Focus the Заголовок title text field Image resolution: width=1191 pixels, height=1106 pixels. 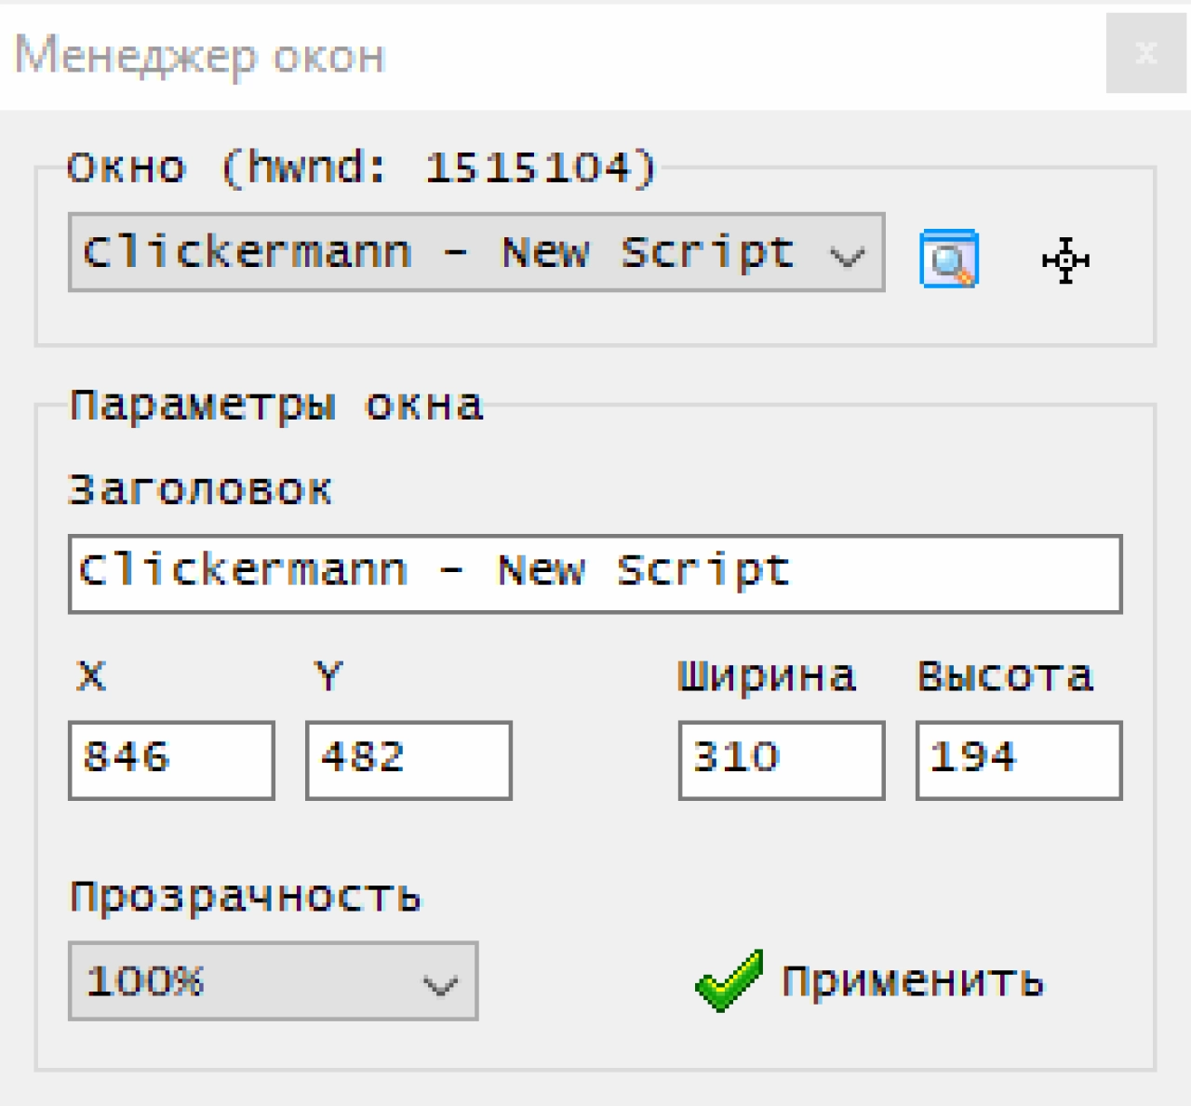[x=595, y=573]
